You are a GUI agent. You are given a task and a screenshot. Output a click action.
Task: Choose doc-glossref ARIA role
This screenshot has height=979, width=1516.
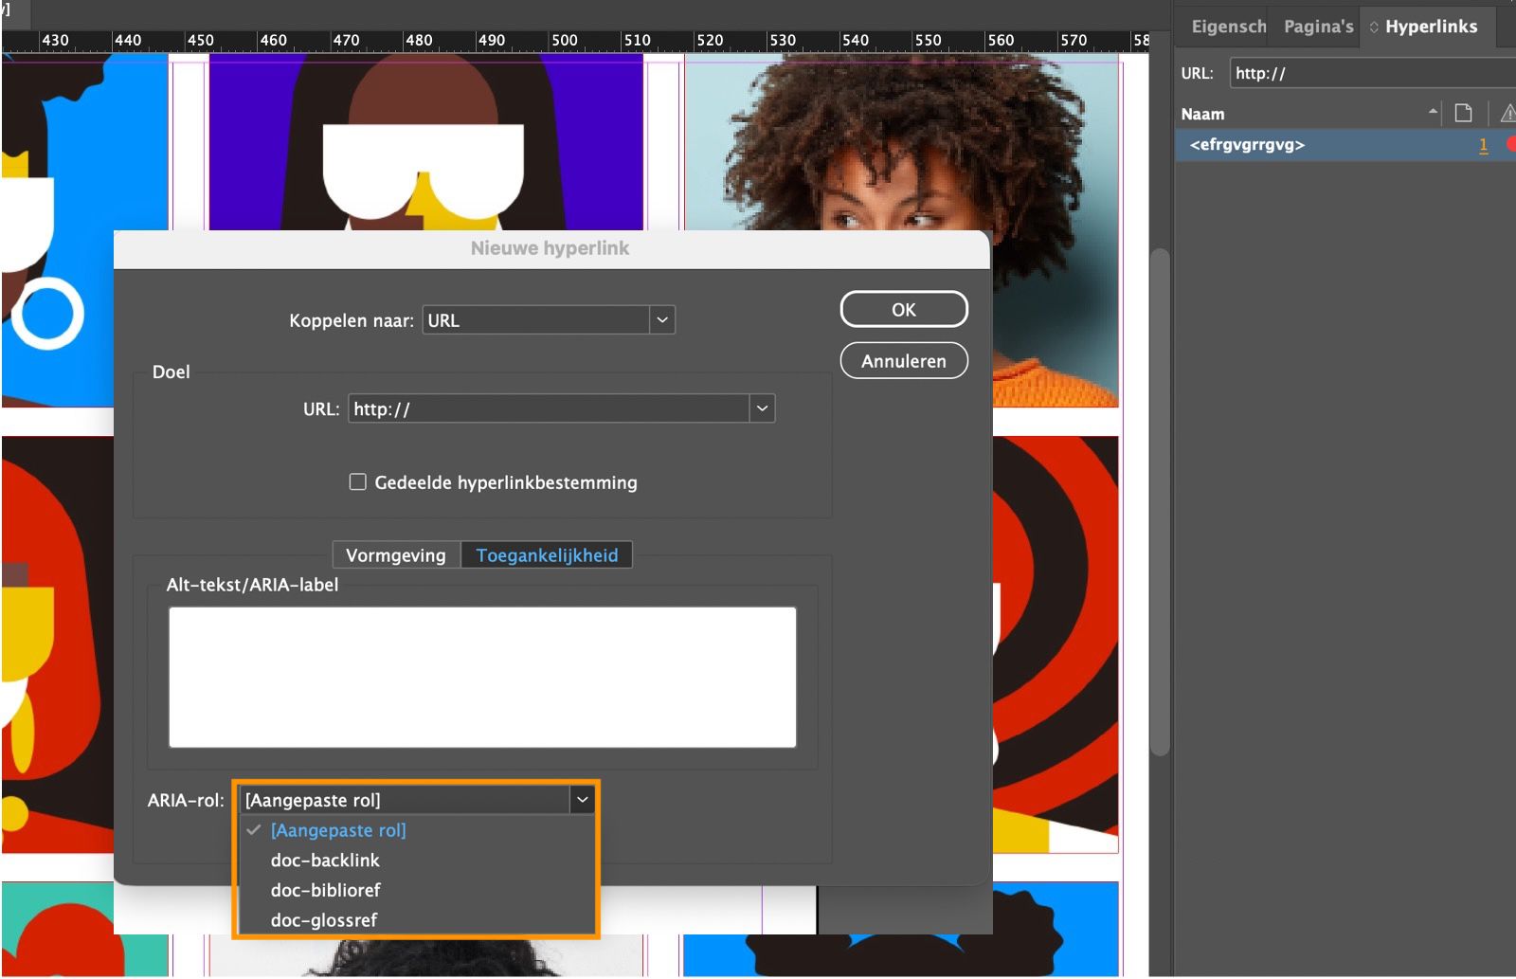[x=324, y=920]
